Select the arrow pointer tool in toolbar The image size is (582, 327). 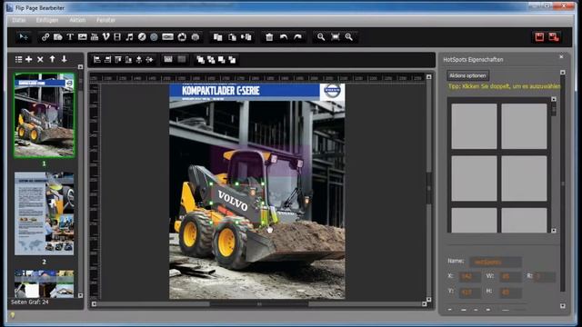point(24,36)
